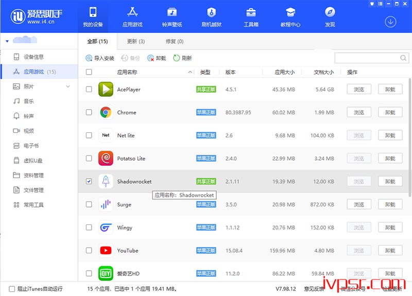Check the Surge row checkbox
Screen dimensions: 412x296
89,204
